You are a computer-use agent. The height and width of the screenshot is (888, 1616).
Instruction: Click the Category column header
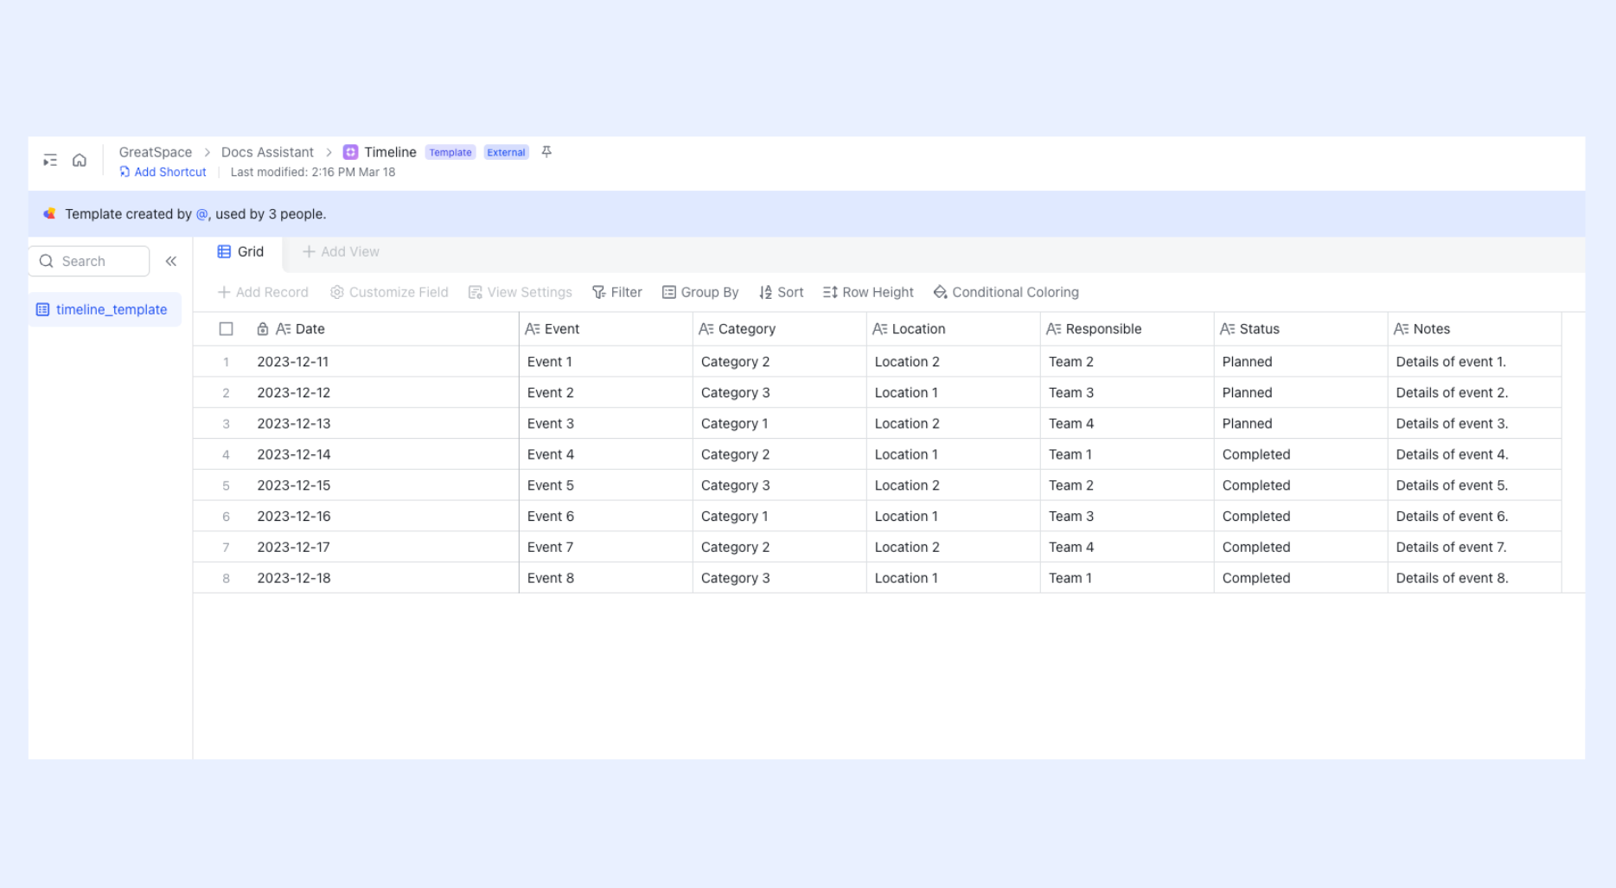click(x=780, y=329)
